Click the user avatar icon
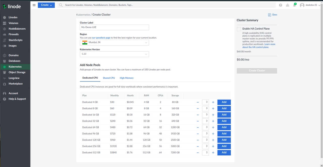This screenshot has width=323, height=167. [302, 5]
